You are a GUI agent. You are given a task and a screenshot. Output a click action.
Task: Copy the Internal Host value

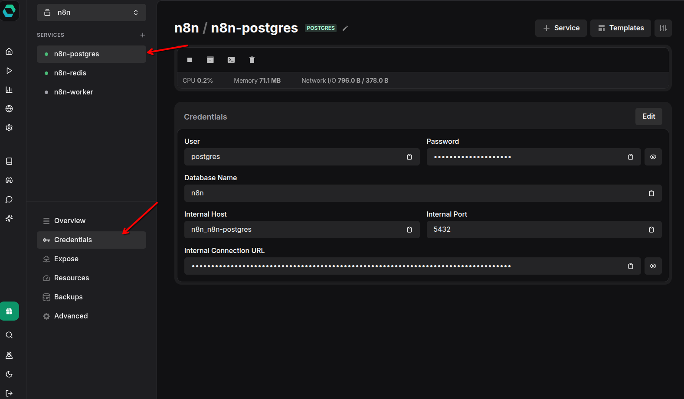[409, 230]
